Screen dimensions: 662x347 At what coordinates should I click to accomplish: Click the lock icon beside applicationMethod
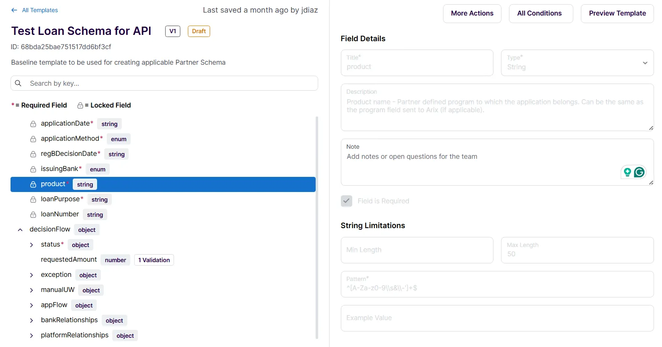[33, 139]
